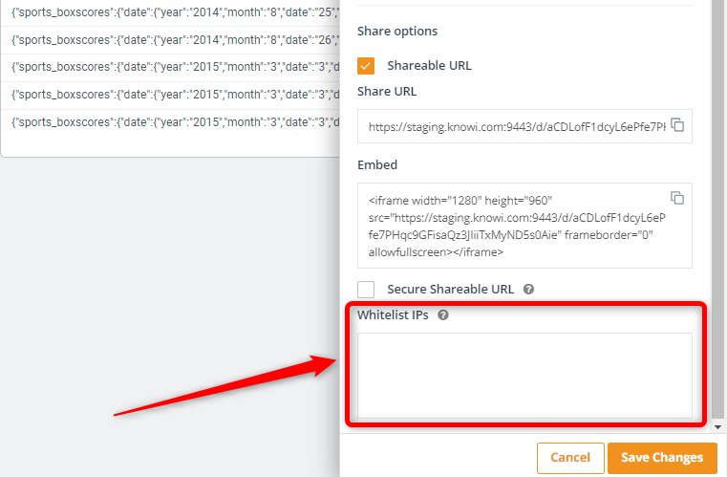The width and height of the screenshot is (727, 477).
Task: Click the Share options heading
Action: pos(397,31)
